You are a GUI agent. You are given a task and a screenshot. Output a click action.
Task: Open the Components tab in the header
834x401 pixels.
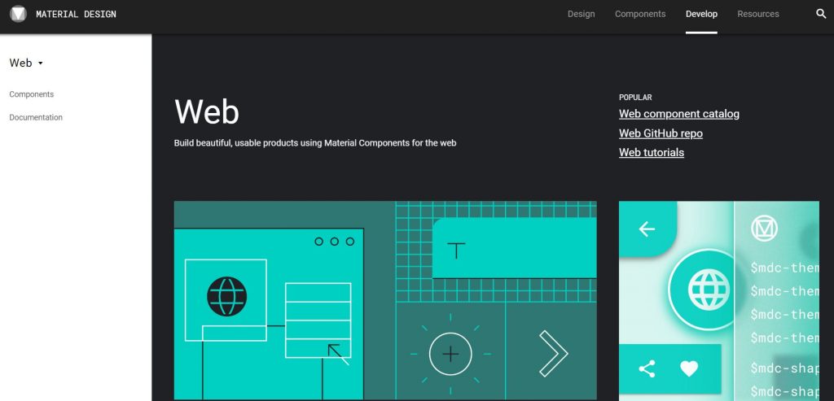640,15
